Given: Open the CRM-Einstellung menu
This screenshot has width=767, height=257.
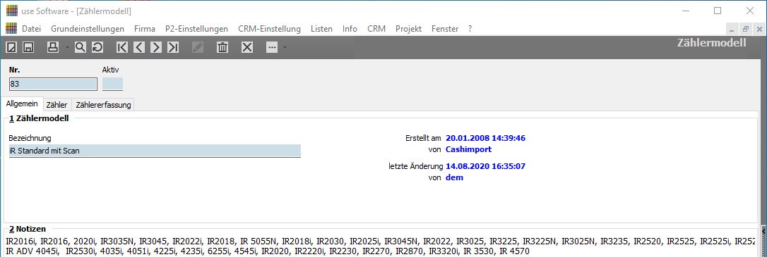Looking at the screenshot, I should pos(270,29).
